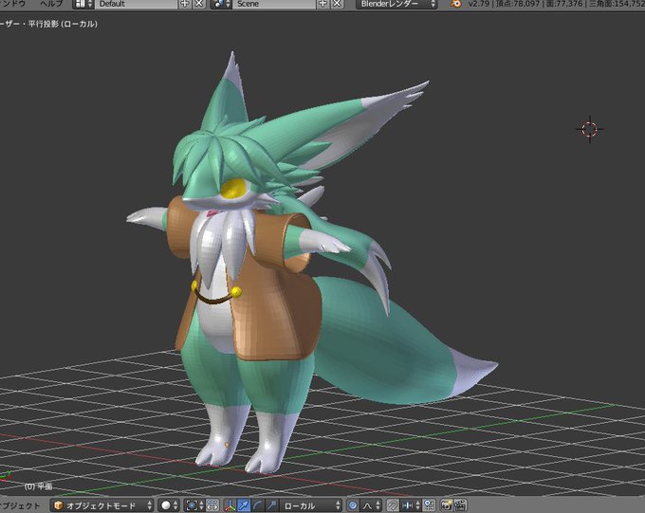Image resolution: width=645 pixels, height=513 pixels.
Task: Open the ローカル transform orientation dropdown
Action: (311, 505)
